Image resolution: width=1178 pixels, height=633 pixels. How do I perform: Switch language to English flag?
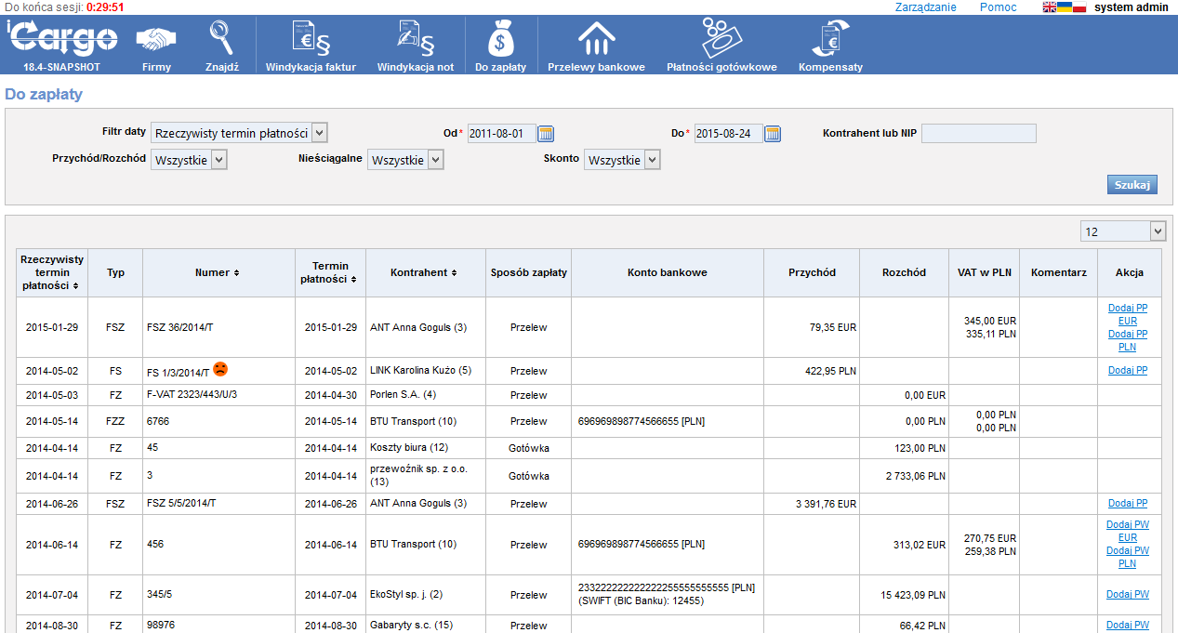pyautogui.click(x=1049, y=7)
